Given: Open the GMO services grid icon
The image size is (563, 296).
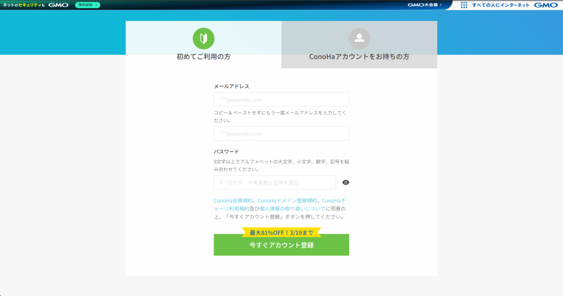Looking at the screenshot, I should (464, 5).
